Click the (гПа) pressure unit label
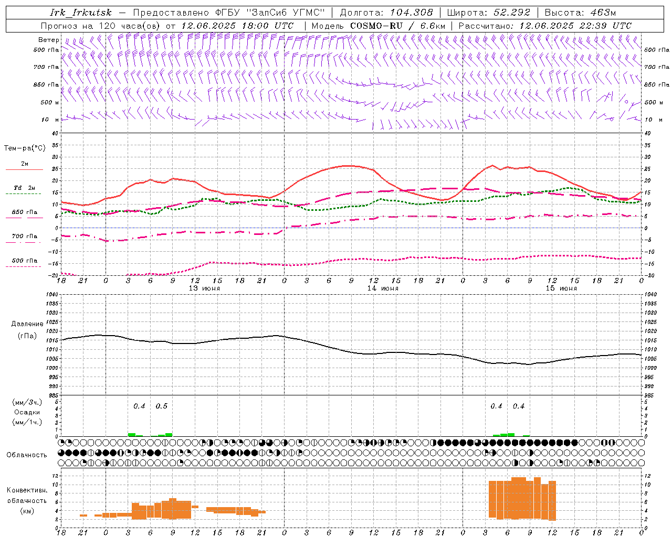 [x=27, y=336]
